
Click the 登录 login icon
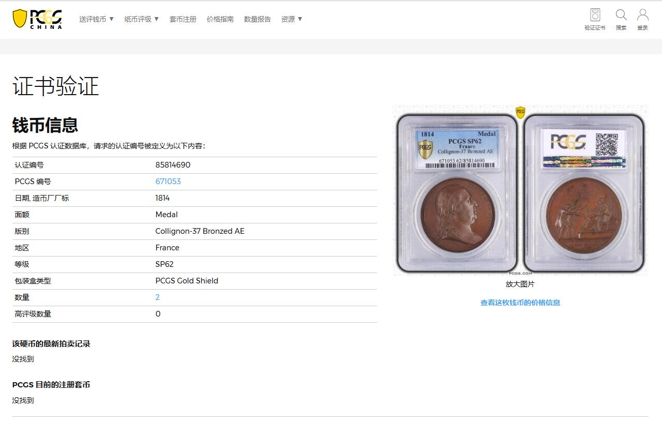643,20
